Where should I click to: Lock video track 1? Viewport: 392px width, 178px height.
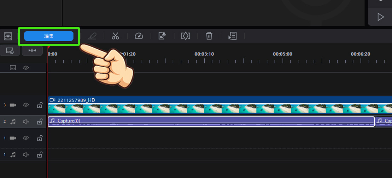coord(40,138)
